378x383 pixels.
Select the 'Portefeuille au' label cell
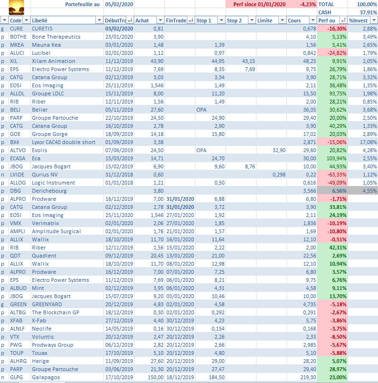[67, 4]
